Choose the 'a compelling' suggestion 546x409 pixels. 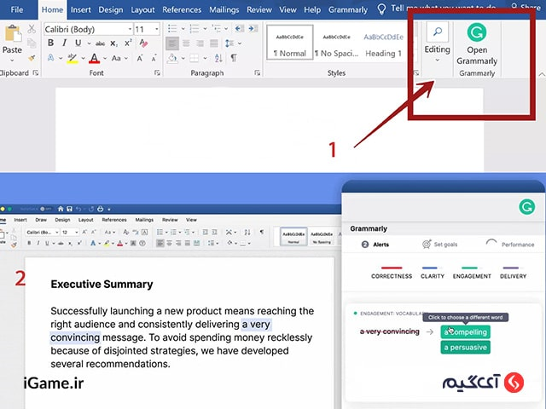[x=465, y=331]
